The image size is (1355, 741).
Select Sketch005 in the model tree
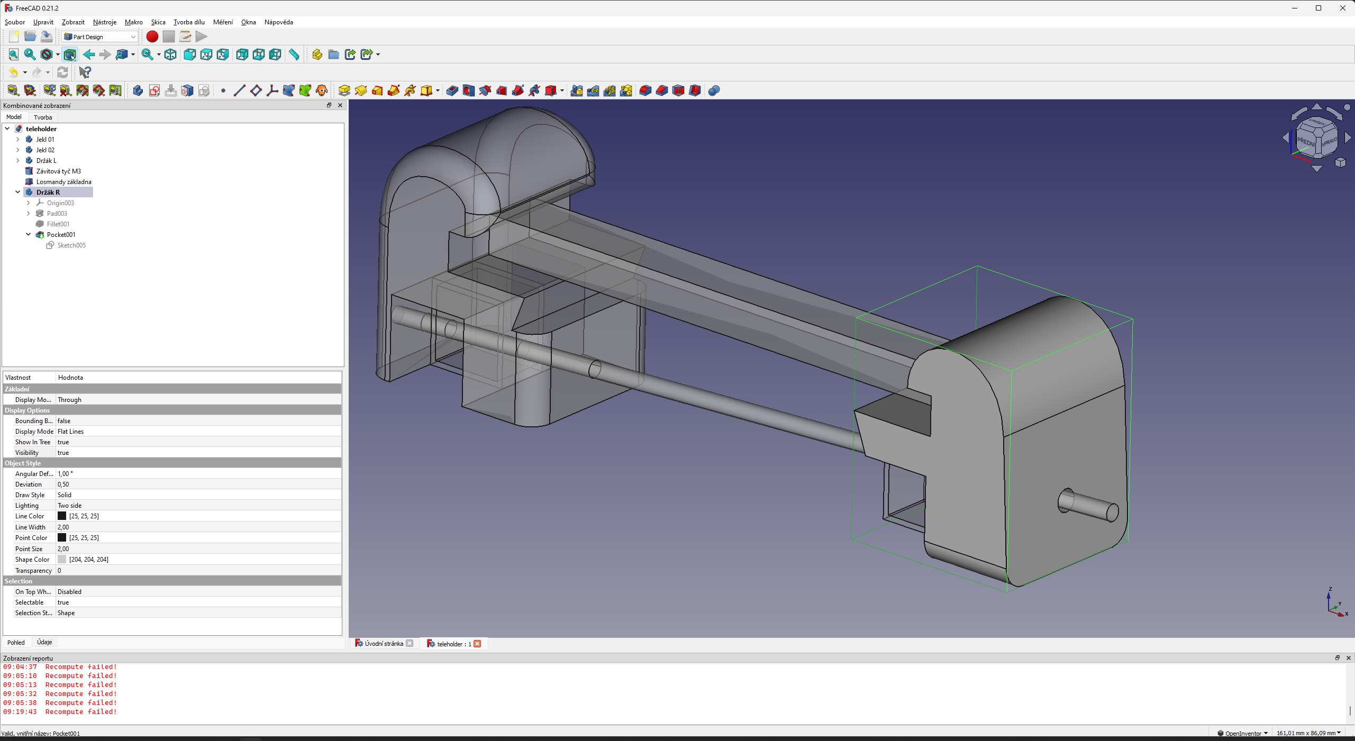(71, 245)
